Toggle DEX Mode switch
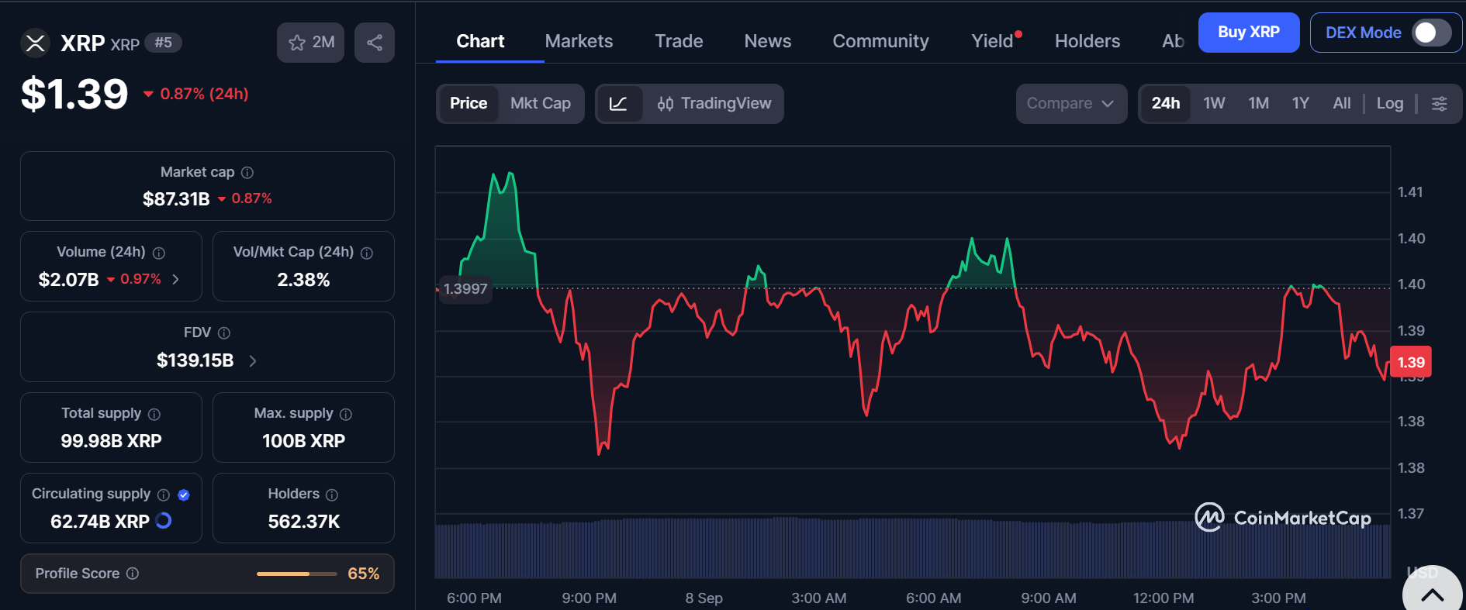1466x610 pixels. pos(1431,33)
